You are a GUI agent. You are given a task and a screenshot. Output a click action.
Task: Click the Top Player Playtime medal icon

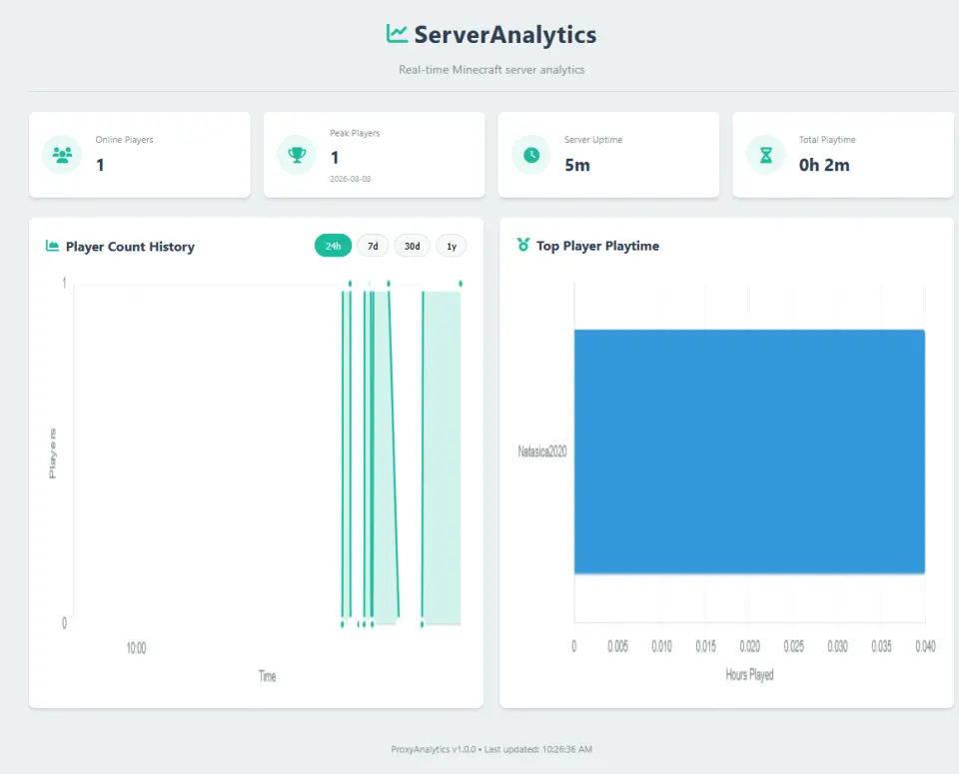pyautogui.click(x=522, y=245)
